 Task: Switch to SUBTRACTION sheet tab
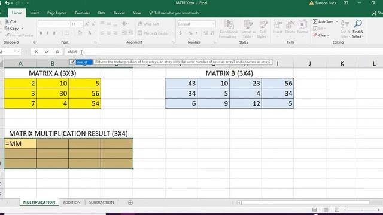tap(101, 202)
